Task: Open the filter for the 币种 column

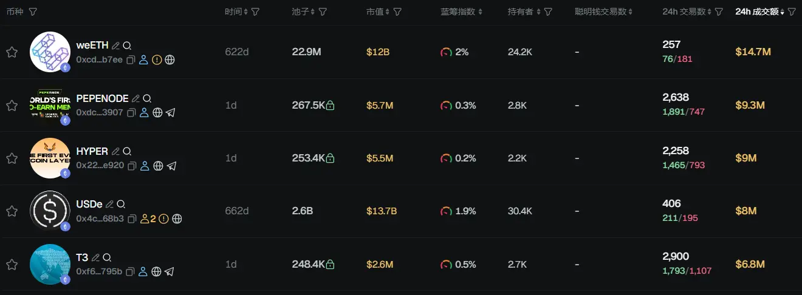Action: (33, 12)
